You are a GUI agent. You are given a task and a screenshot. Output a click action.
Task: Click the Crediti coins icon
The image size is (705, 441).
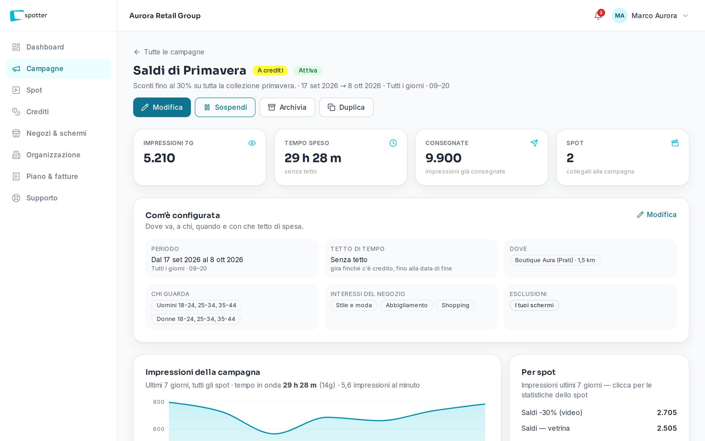point(16,112)
